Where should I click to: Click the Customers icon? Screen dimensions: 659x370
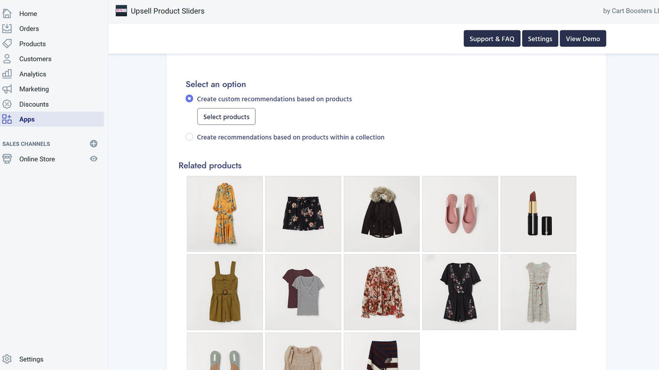point(7,59)
